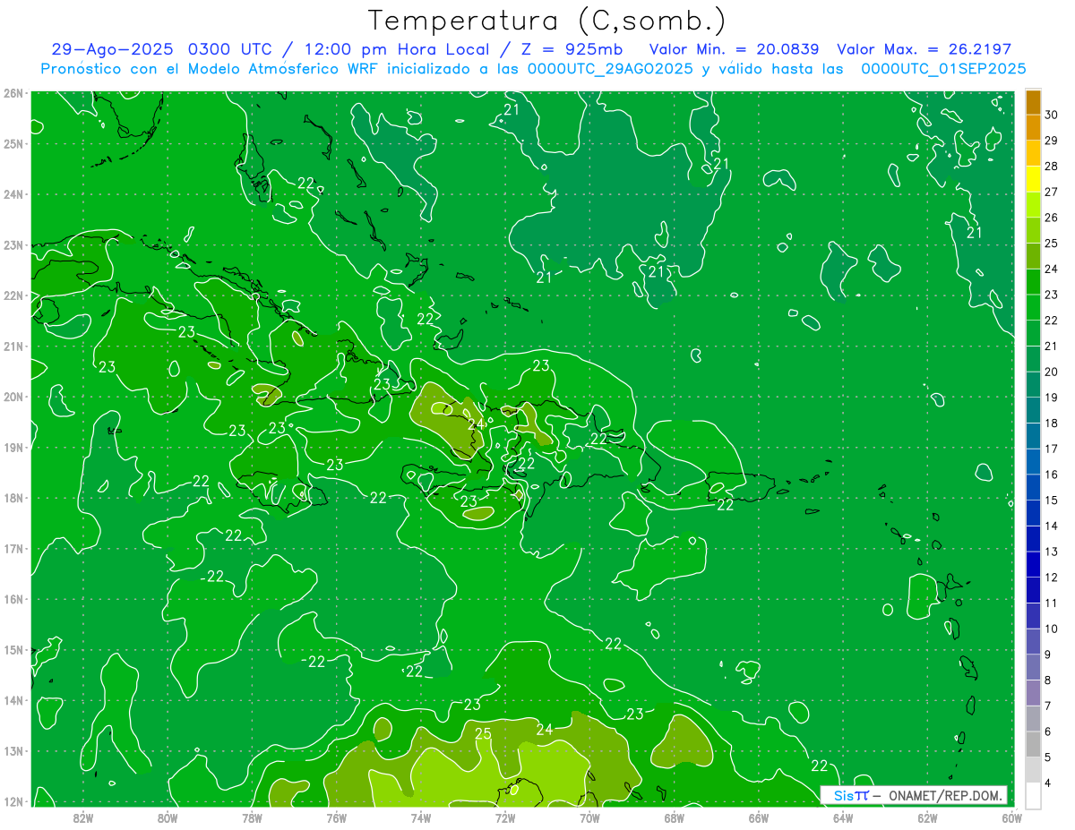
Task: Pick the gray swatch between 5 and 6
Action: 1033,745
